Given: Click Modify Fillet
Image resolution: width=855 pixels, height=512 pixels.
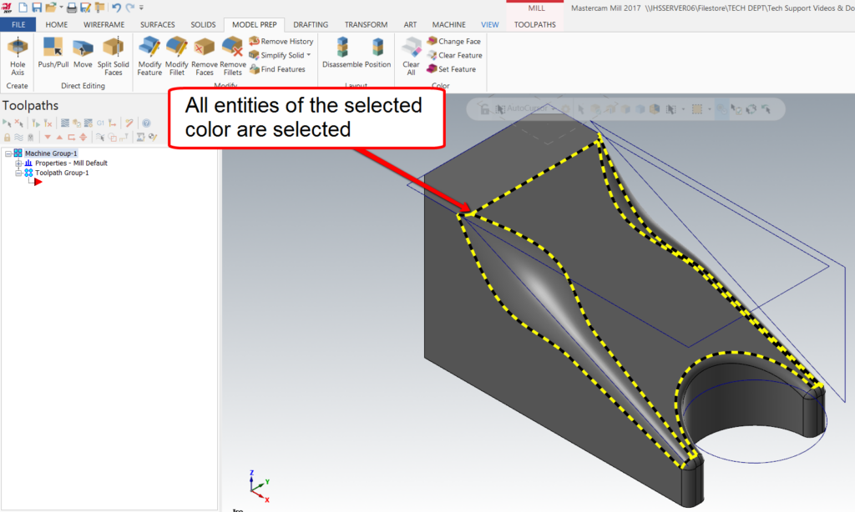Looking at the screenshot, I should (177, 56).
